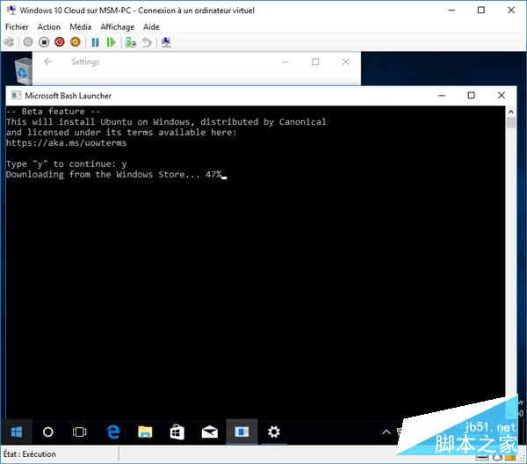Open Microsoft Edge from the taskbar
The image size is (527, 464).
pyautogui.click(x=113, y=431)
